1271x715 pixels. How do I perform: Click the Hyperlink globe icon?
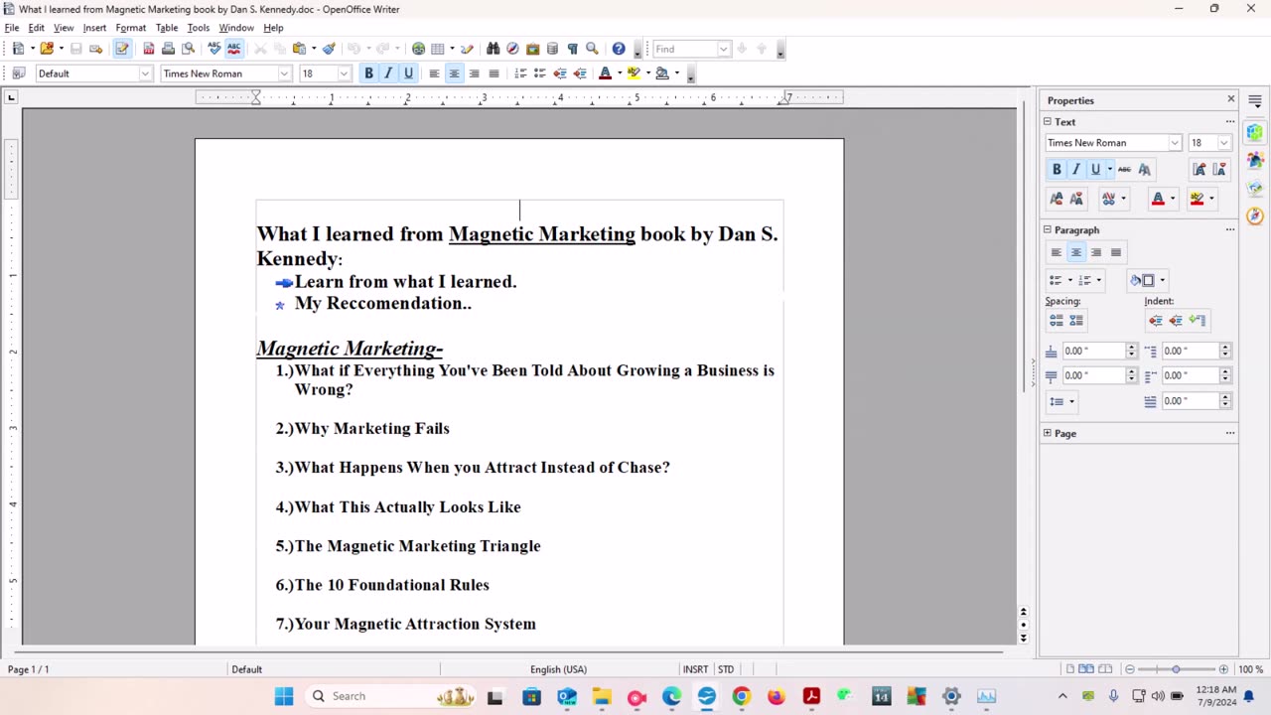click(418, 48)
